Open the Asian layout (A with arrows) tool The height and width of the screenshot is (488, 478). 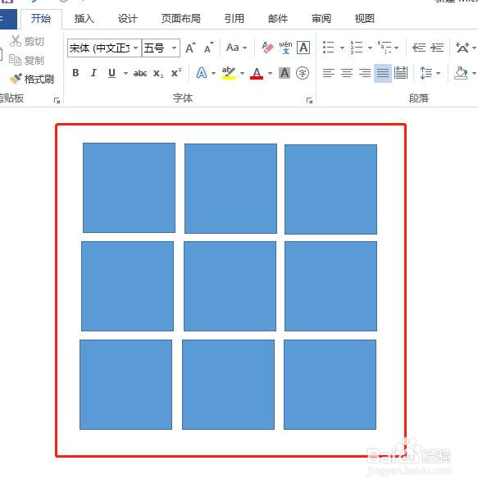point(462,48)
